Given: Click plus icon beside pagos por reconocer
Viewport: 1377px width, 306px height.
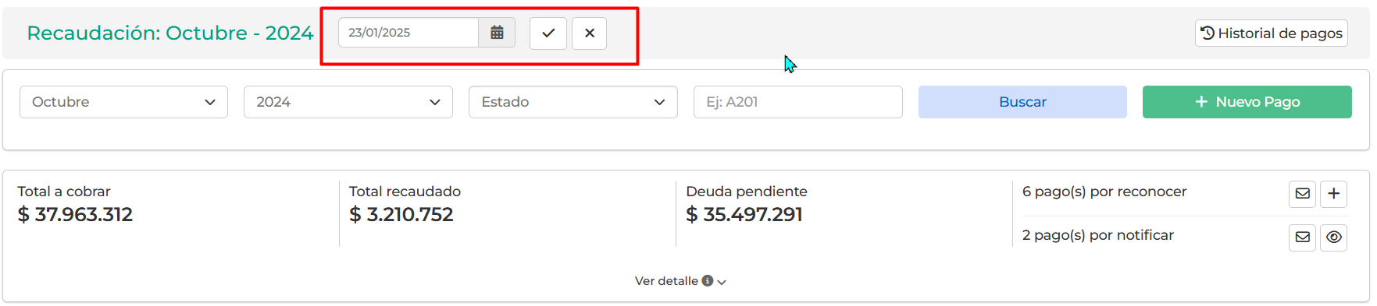Looking at the screenshot, I should [1334, 194].
